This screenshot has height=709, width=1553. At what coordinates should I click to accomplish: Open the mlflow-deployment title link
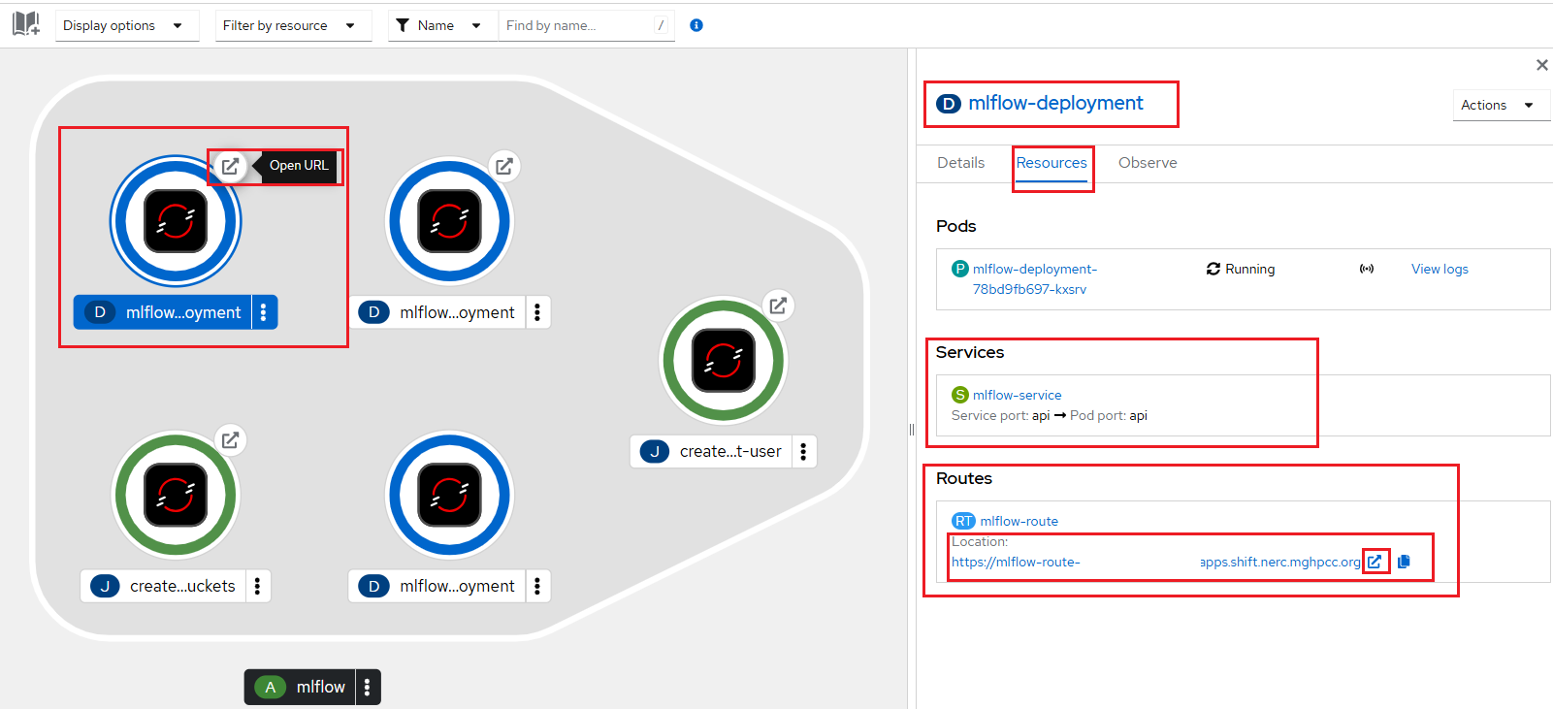[1055, 103]
